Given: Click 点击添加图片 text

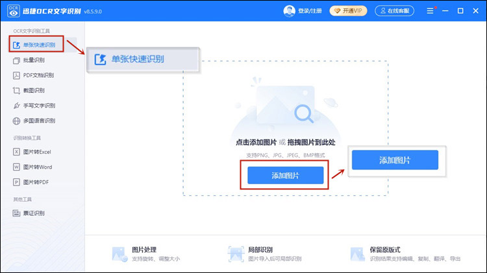Looking at the screenshot, I should 256,143.
